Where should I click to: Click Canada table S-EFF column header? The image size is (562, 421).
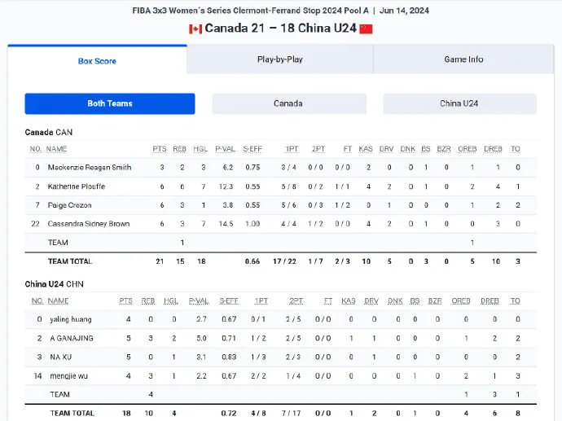pos(252,149)
